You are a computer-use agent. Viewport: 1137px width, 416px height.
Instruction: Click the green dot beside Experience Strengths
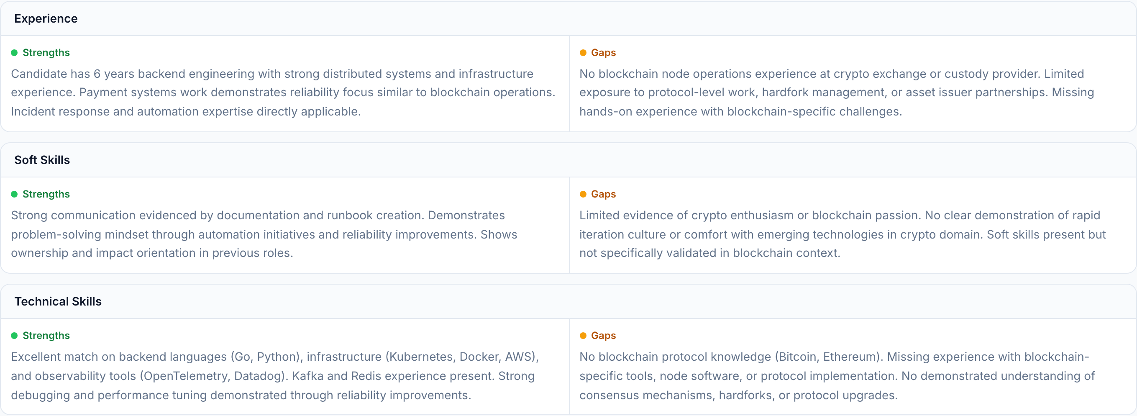click(14, 53)
